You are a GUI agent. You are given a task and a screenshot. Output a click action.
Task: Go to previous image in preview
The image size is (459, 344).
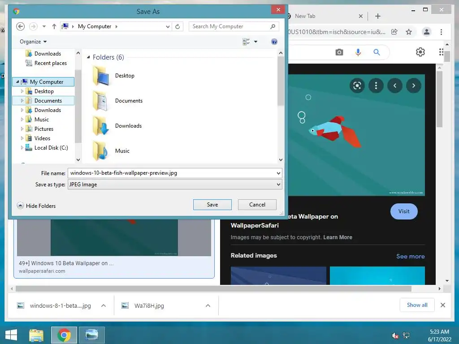[x=395, y=86]
